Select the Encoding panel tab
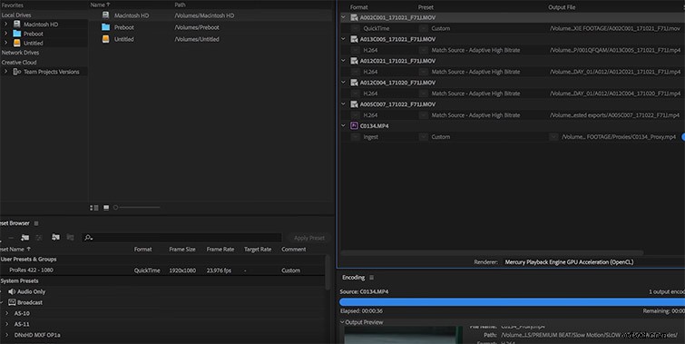Screen dimensions: 685x344 point(354,278)
